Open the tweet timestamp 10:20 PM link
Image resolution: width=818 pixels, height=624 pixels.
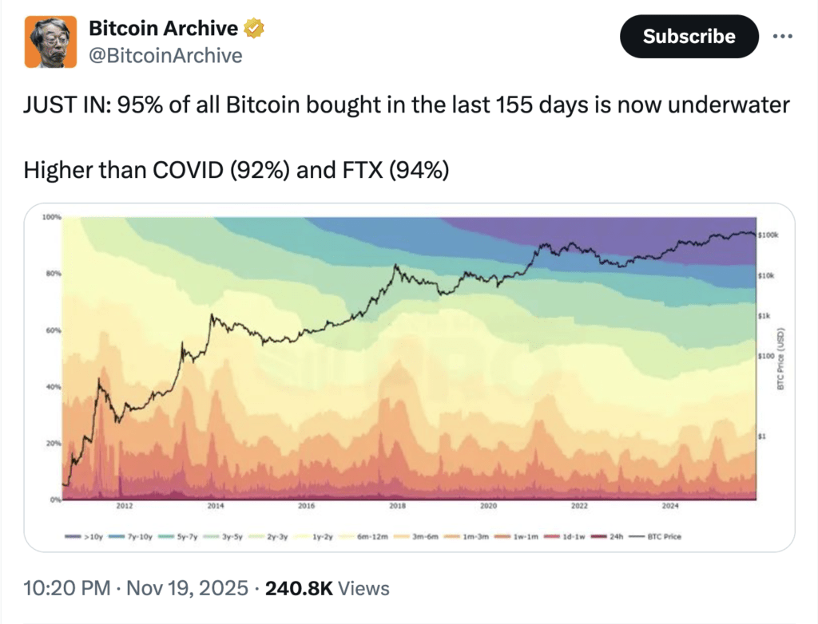[x=66, y=589]
